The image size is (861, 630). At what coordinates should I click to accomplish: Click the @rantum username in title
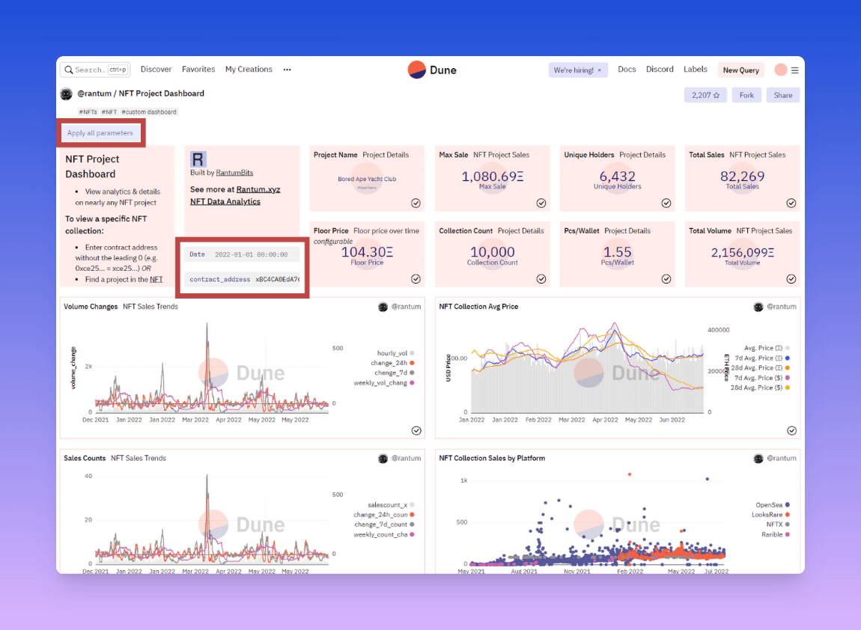[x=94, y=94]
